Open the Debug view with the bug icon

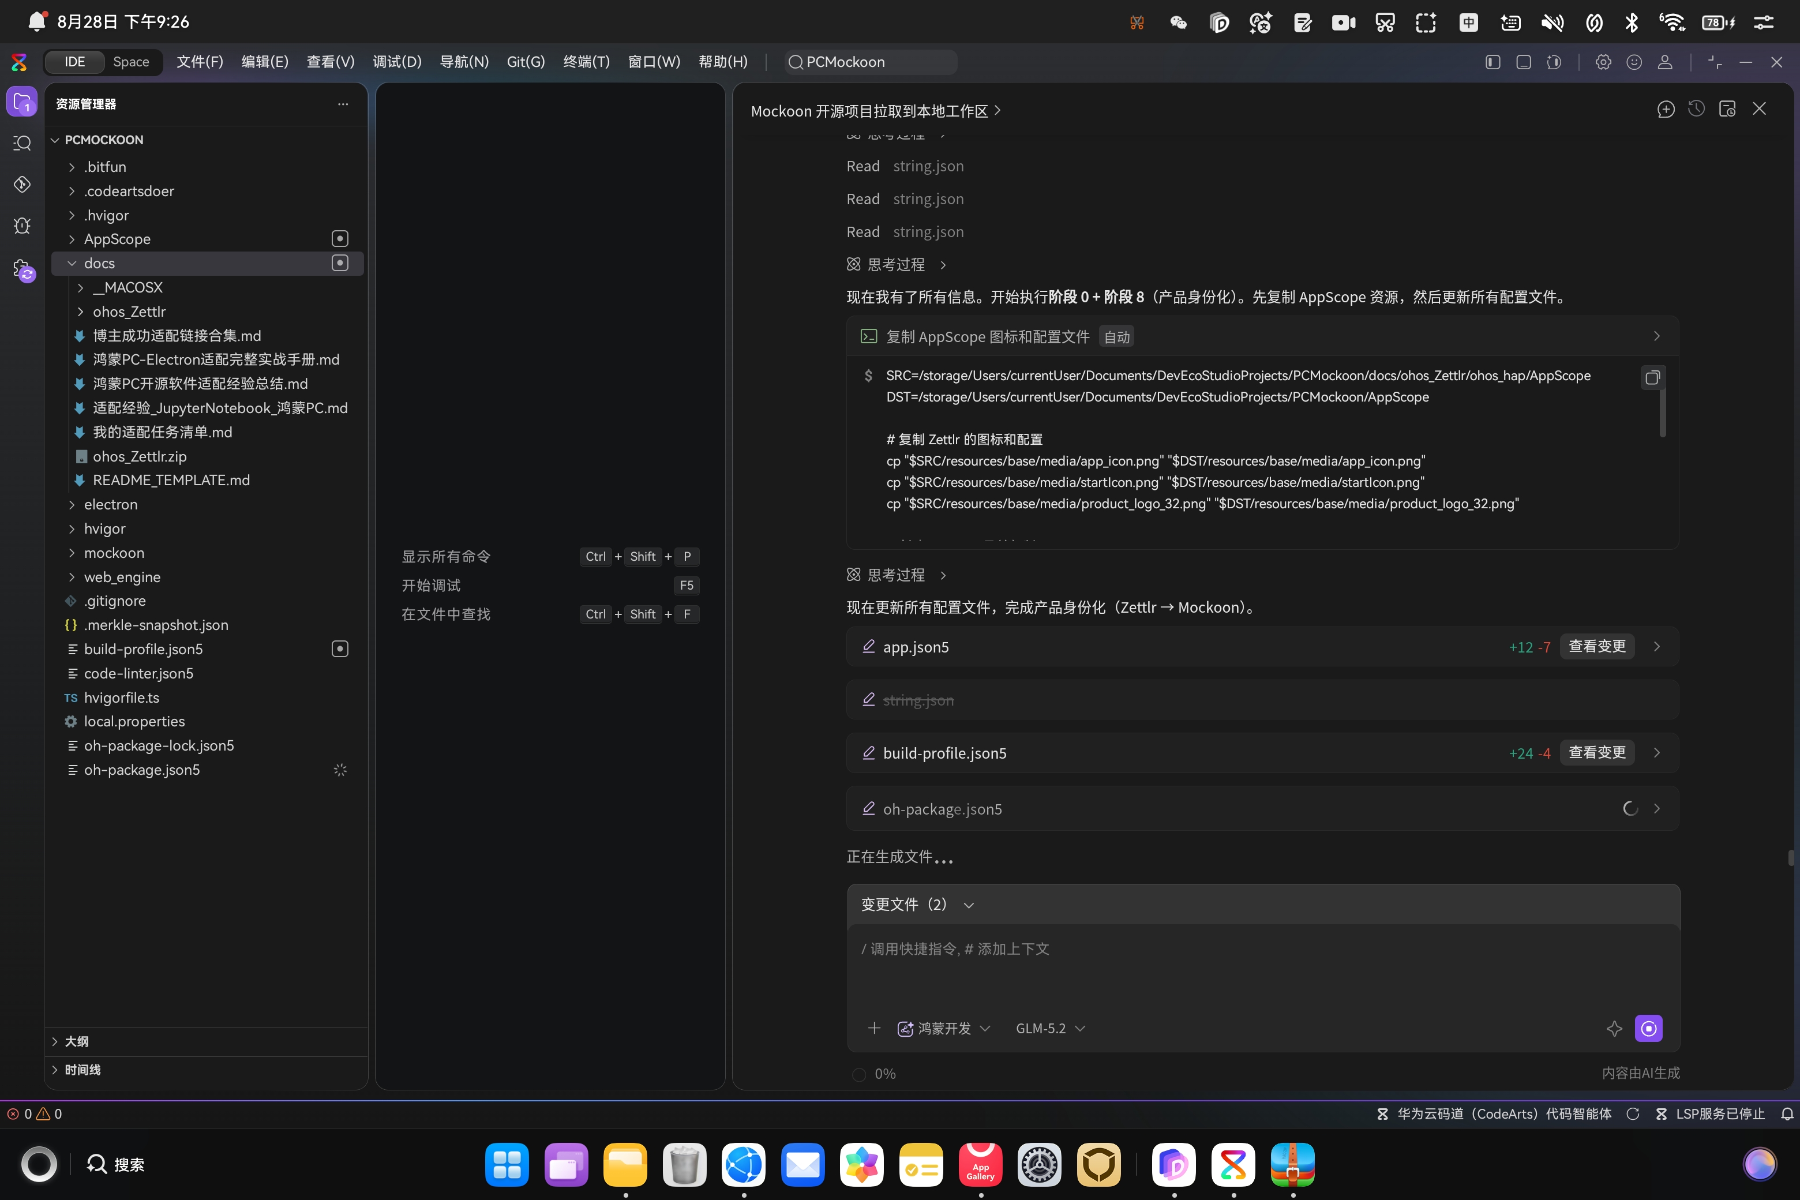[21, 225]
